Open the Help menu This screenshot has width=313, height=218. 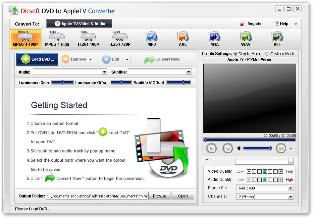pos(282,24)
